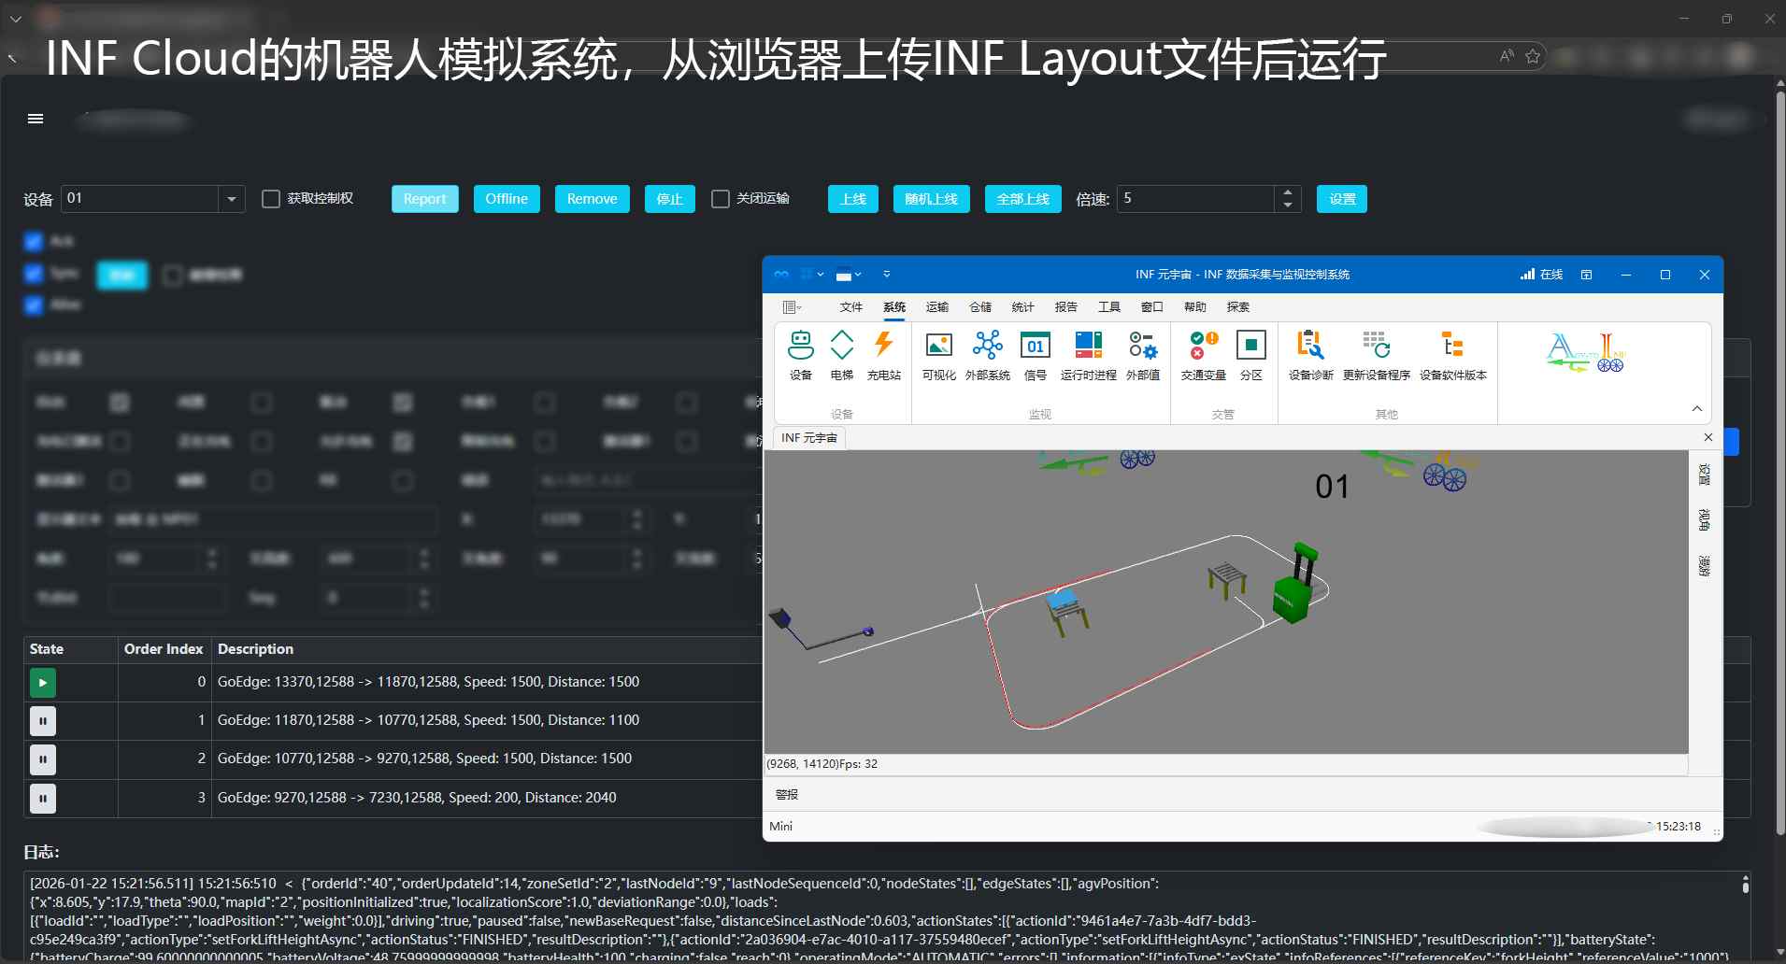
Task: Click the Offline button
Action: point(507,199)
